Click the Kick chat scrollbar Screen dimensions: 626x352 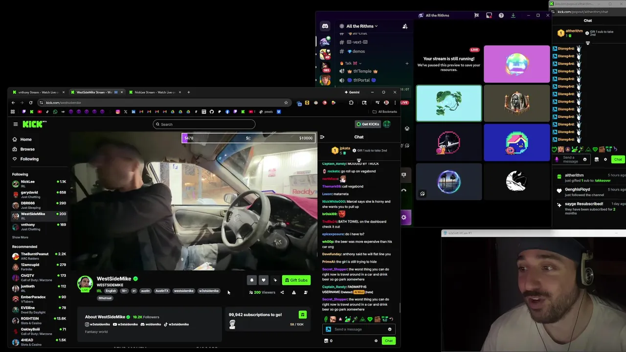400,308
